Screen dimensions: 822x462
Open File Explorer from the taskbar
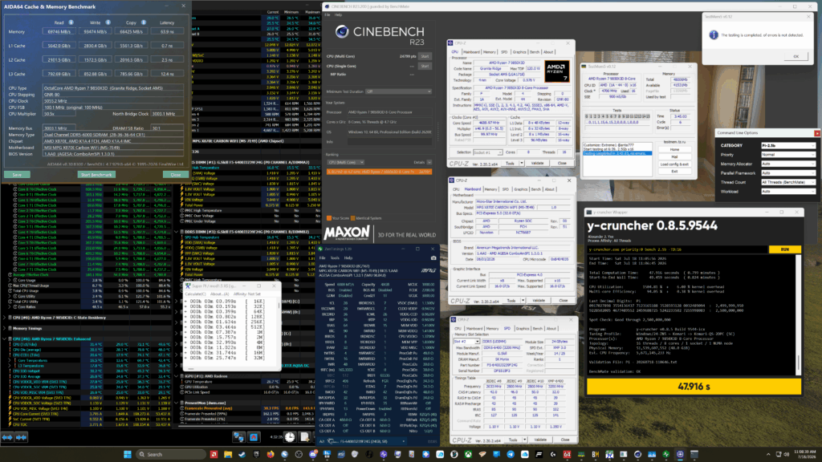pyautogui.click(x=227, y=454)
